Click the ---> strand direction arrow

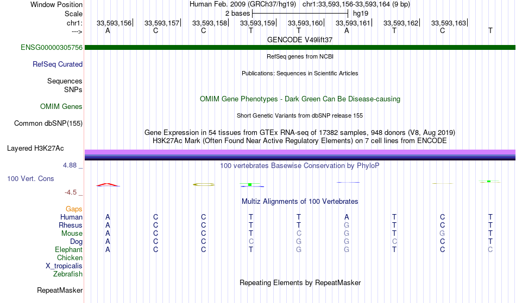(77, 31)
